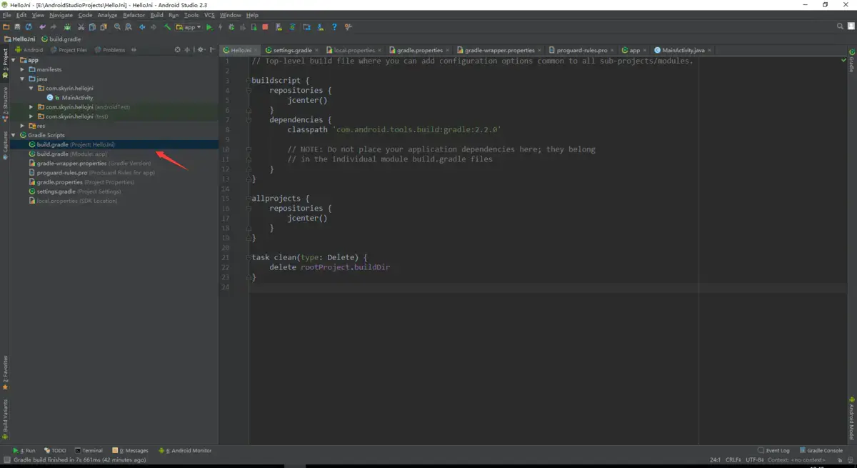Image resolution: width=857 pixels, height=468 pixels.
Task: Click the Cut scissors icon
Action: point(80,27)
